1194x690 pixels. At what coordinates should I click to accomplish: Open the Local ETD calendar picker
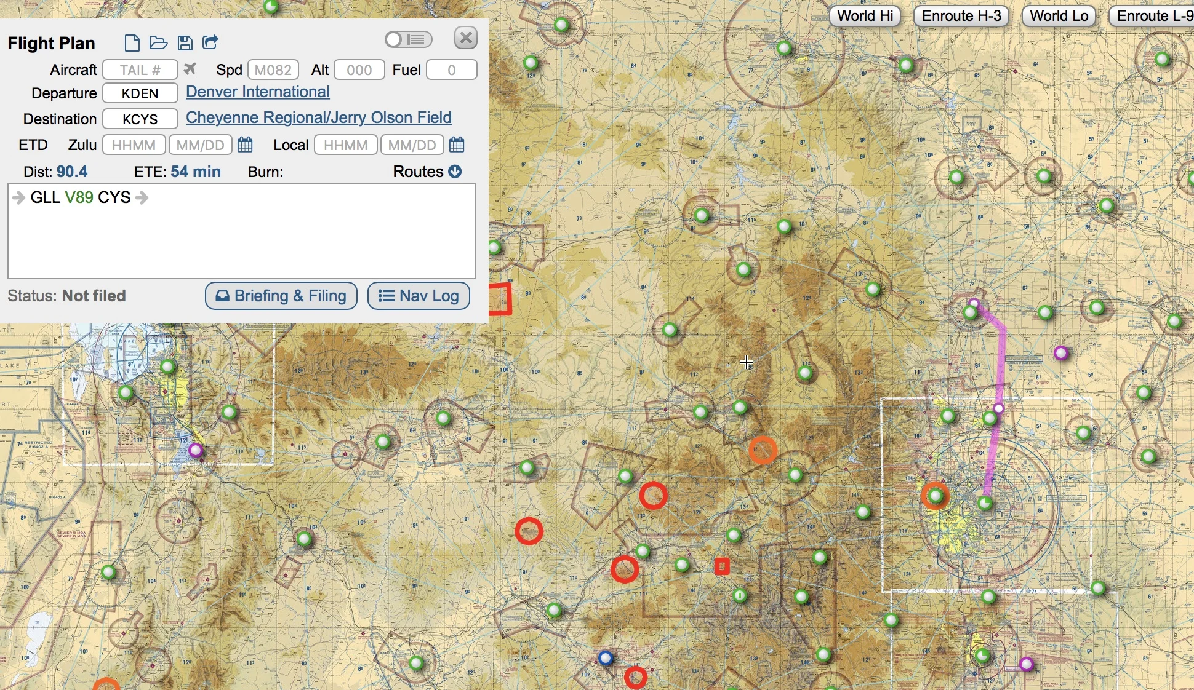[457, 145]
